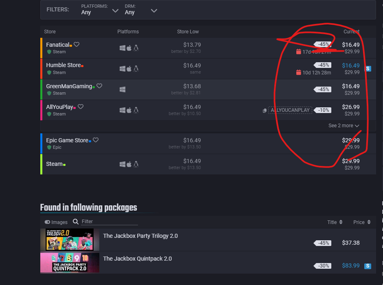This screenshot has width=383, height=285.
Task: Open The Jackbox Party Trilogy 2.0 thumbnail
Action: pos(70,239)
